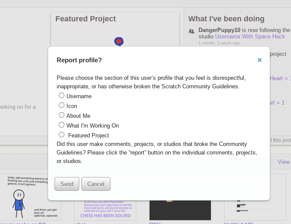Click the Untitled-175 project title link
The width and height of the screenshot is (291, 224).
click(239, 223)
